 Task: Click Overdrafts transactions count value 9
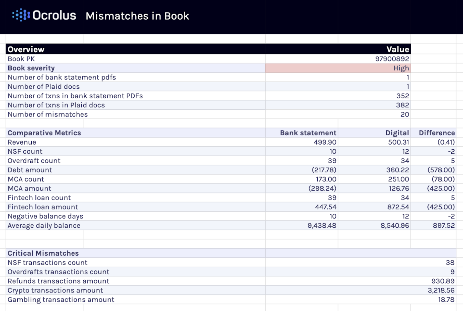453,272
